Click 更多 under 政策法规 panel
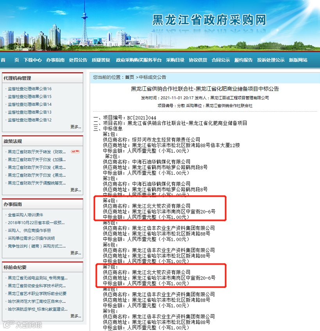Screen dimensions: 320x331 point(76,190)
